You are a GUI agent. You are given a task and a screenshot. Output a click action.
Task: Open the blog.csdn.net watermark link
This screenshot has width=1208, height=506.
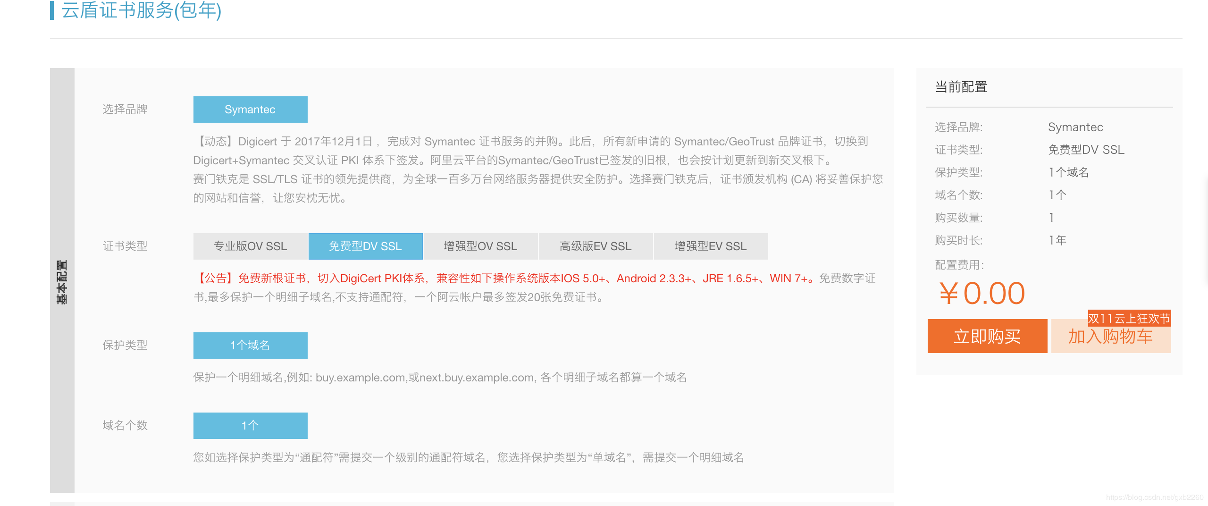pos(1154,498)
